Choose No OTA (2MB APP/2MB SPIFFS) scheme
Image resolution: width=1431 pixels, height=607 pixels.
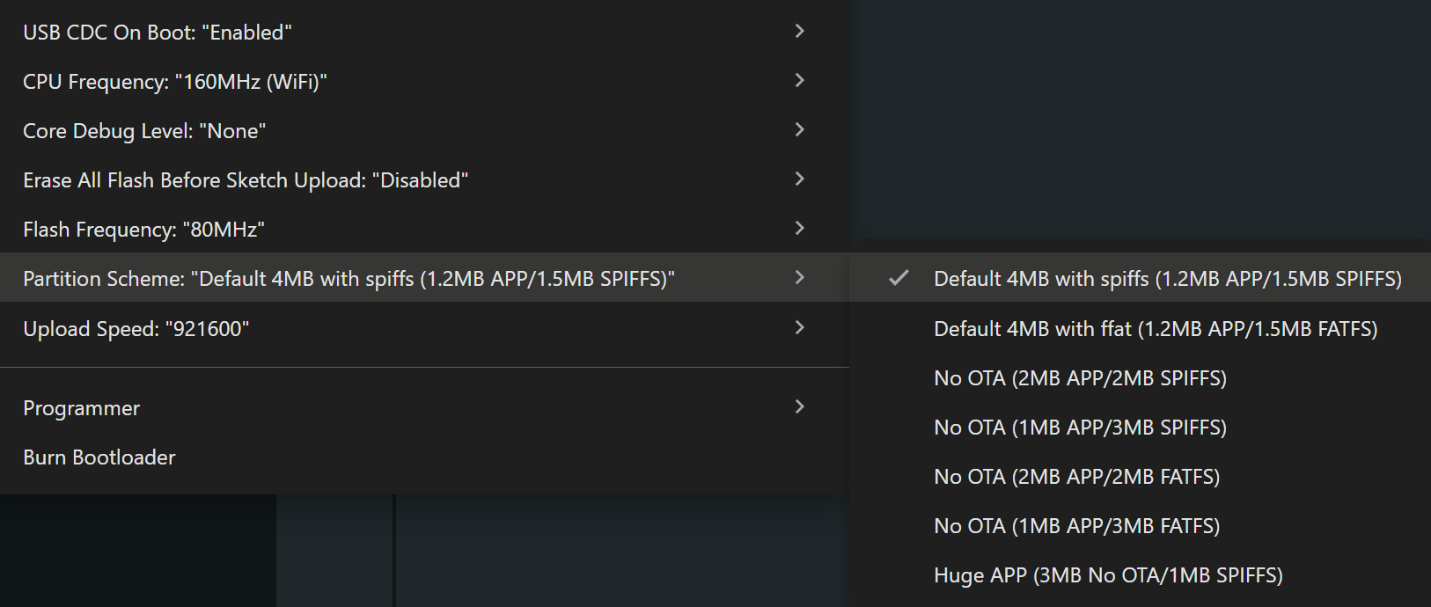coord(1080,378)
